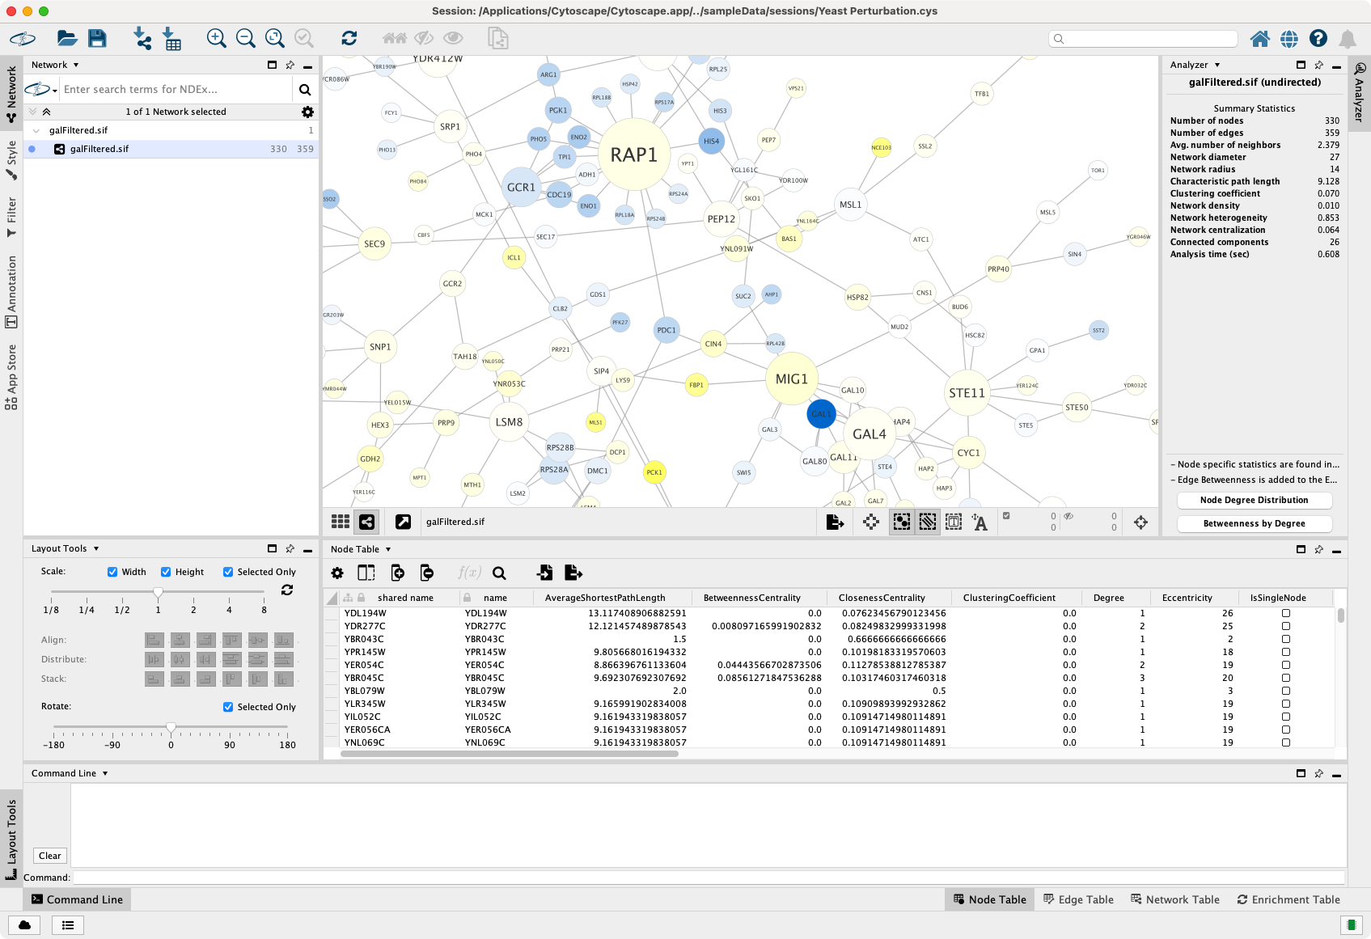Collapse the galFiltered.sif collection tree arrow
1371x939 pixels.
[36, 130]
